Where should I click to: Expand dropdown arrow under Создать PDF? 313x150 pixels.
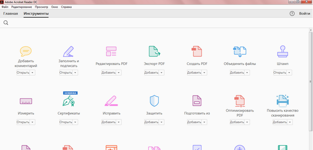204,73
